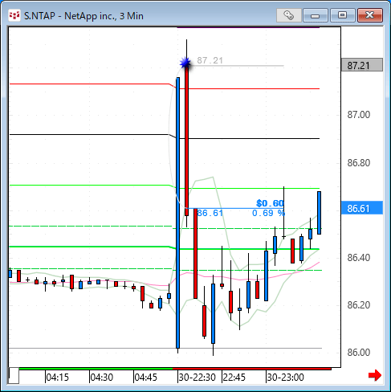Maximize the S.NTAP chart window
Image resolution: width=391 pixels, height=392 pixels.
(x=343, y=15)
